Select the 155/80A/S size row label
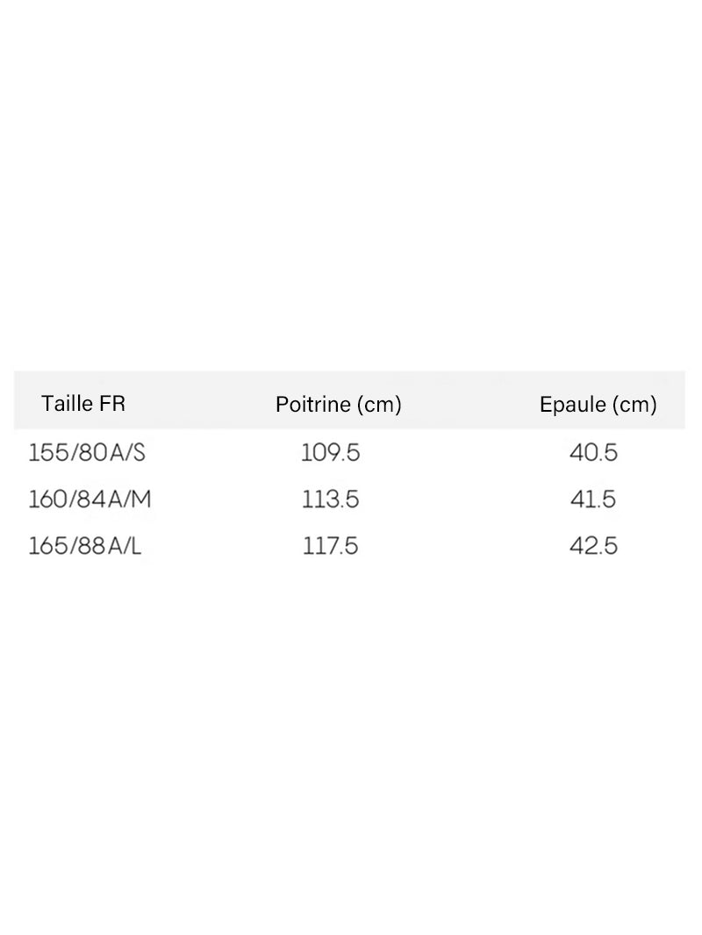 coord(87,453)
